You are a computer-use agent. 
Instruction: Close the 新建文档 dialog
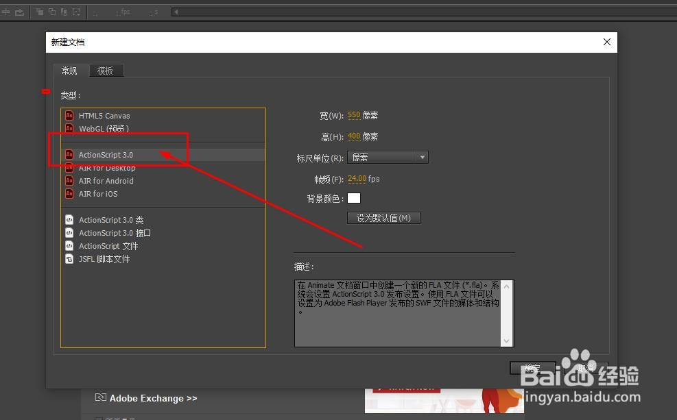[606, 42]
